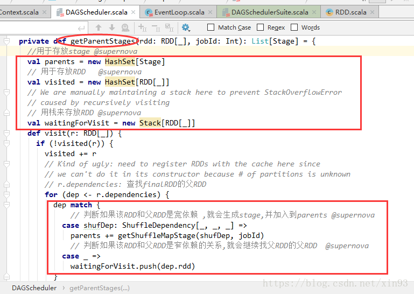
Task: Open the RDD.scala tab
Action: [350, 12]
